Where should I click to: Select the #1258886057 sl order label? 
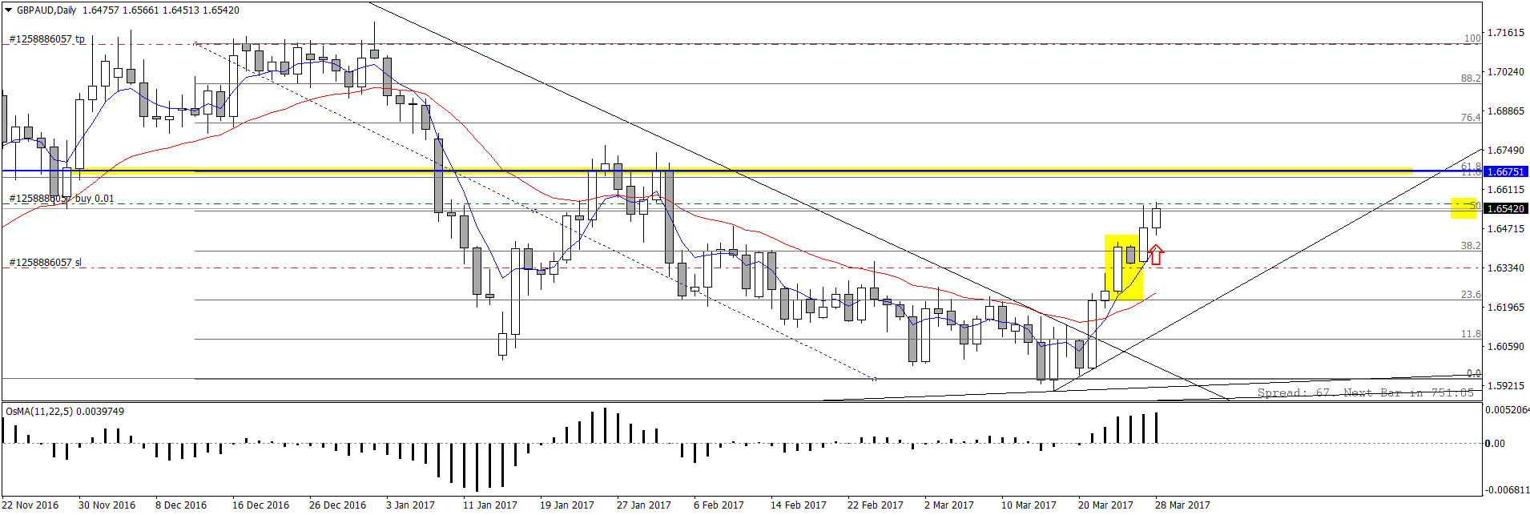point(45,263)
